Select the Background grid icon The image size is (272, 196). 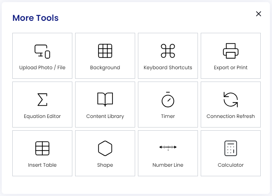pos(105,51)
